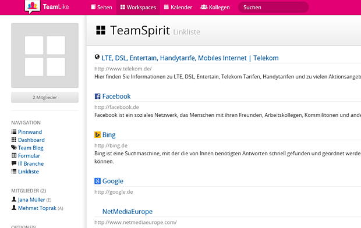The width and height of the screenshot is (361, 228).
Task: Open IT Branche in the navigation
Action: coord(31,163)
